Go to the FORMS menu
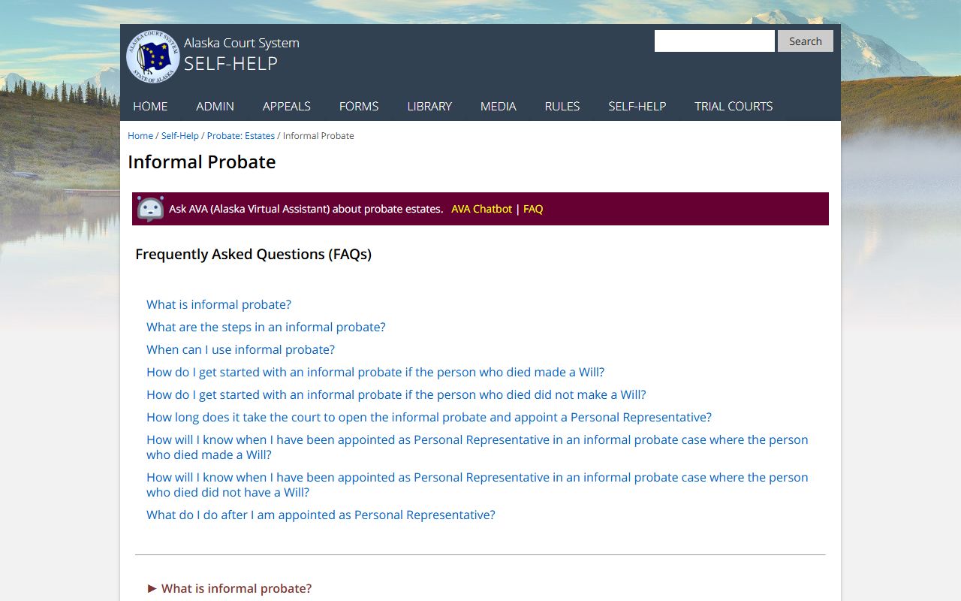The height and width of the screenshot is (601, 961). pyautogui.click(x=359, y=106)
